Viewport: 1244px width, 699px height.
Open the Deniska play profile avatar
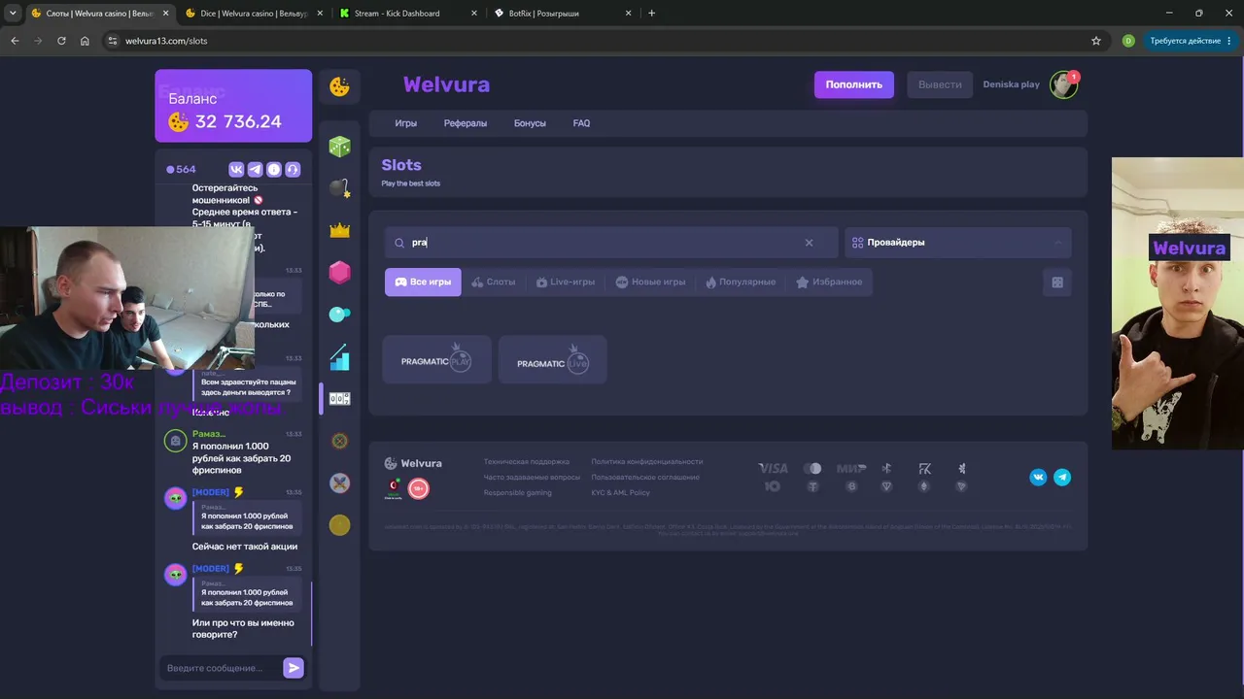pyautogui.click(x=1064, y=84)
